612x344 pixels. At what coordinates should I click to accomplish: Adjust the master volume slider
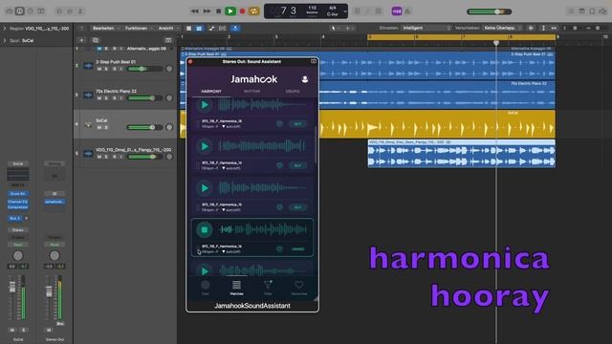[489, 11]
